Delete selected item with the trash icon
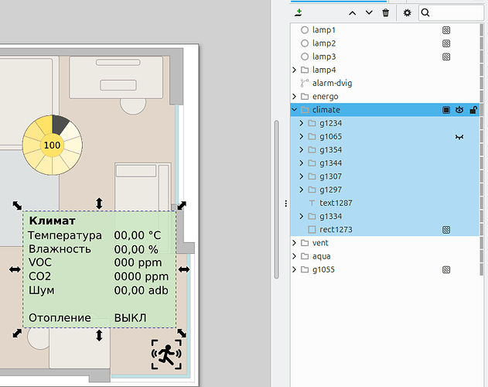The width and height of the screenshot is (488, 387). 386,13
